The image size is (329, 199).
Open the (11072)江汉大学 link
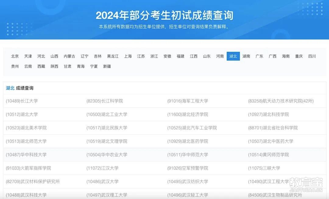(x=102, y=168)
